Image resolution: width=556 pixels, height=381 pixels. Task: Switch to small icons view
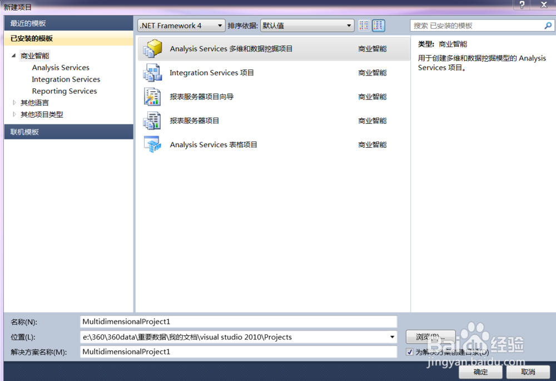pyautogui.click(x=364, y=26)
